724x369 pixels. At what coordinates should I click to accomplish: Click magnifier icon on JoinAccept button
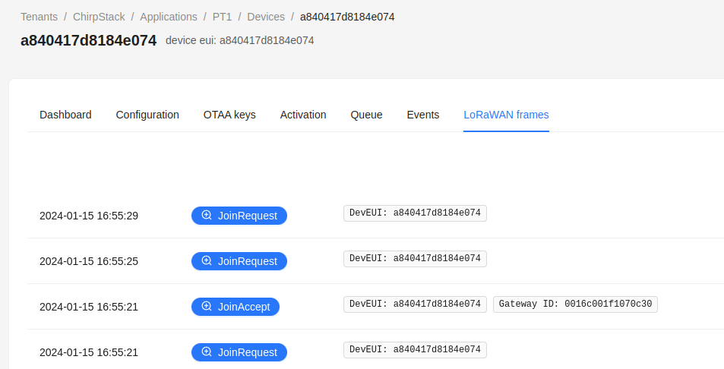[x=206, y=307]
